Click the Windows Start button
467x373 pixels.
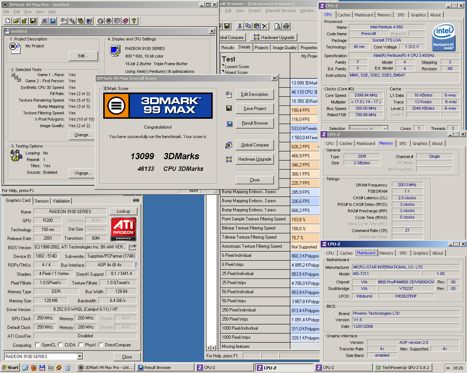tap(10, 368)
